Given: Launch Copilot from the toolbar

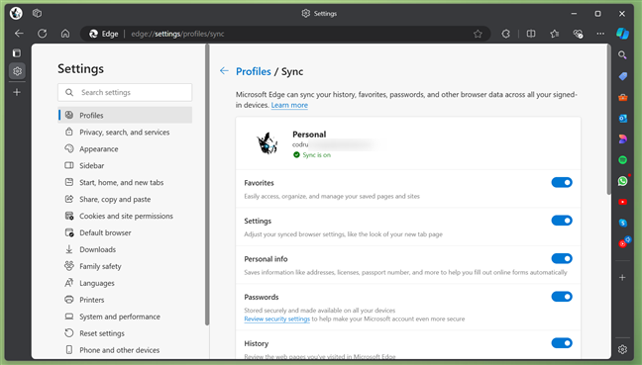Looking at the screenshot, I should pos(622,34).
